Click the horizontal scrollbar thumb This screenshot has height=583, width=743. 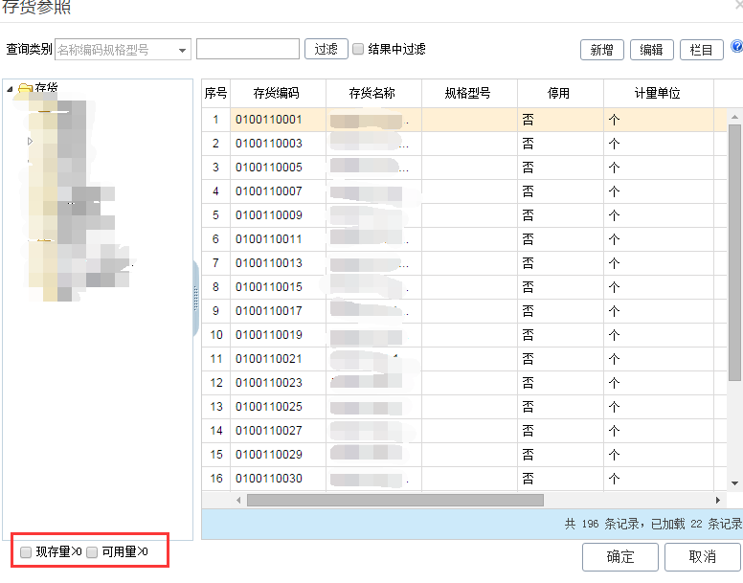click(x=394, y=500)
